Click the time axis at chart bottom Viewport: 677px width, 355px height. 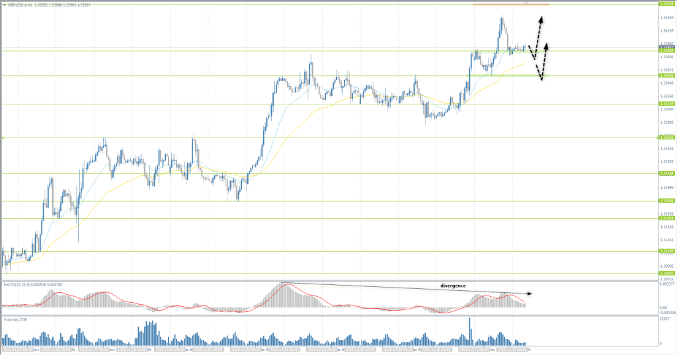point(264,349)
